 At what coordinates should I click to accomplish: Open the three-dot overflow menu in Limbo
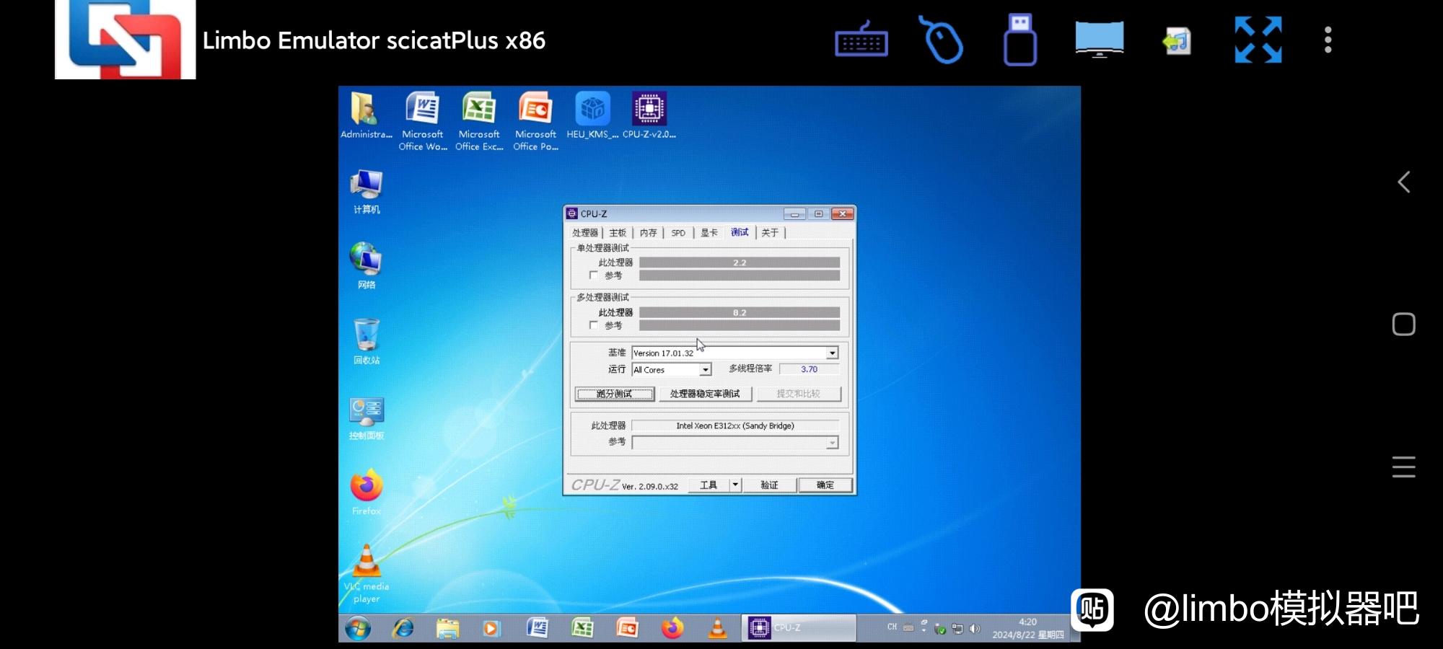click(x=1328, y=40)
